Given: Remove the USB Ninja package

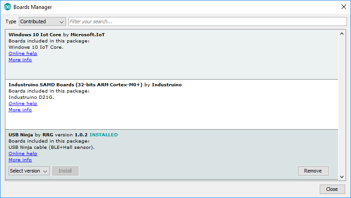Looking at the screenshot, I should point(313,171).
